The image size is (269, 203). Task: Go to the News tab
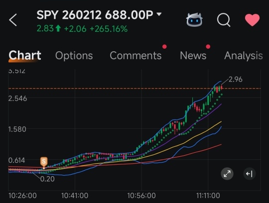[x=193, y=56]
